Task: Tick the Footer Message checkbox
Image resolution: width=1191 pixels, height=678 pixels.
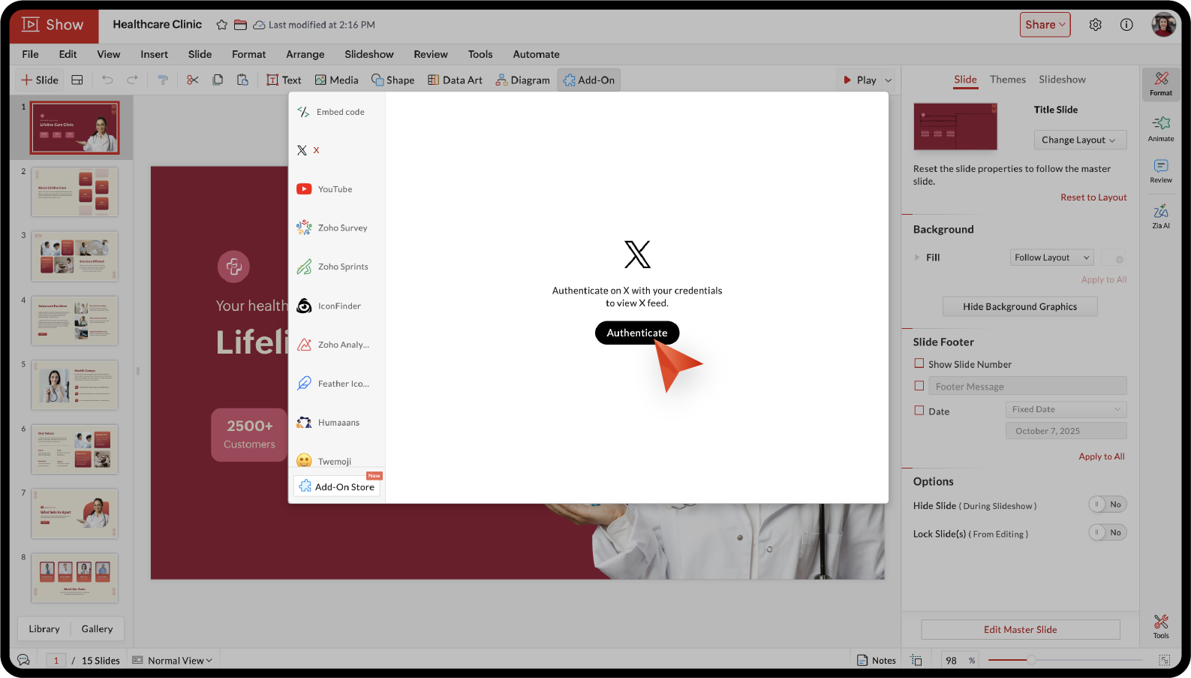Action: point(919,386)
